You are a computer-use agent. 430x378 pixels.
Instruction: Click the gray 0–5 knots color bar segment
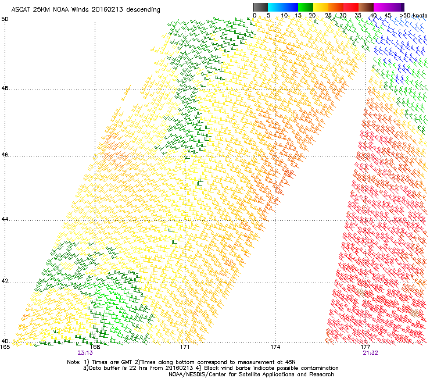pos(260,7)
